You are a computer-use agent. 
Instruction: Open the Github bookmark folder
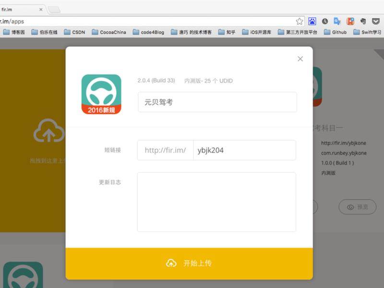[x=335, y=32]
